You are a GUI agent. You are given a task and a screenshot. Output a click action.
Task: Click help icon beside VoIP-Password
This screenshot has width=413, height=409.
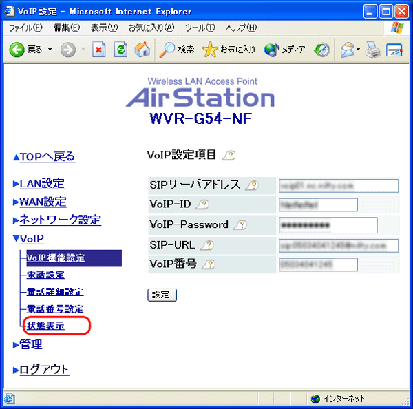[240, 225]
